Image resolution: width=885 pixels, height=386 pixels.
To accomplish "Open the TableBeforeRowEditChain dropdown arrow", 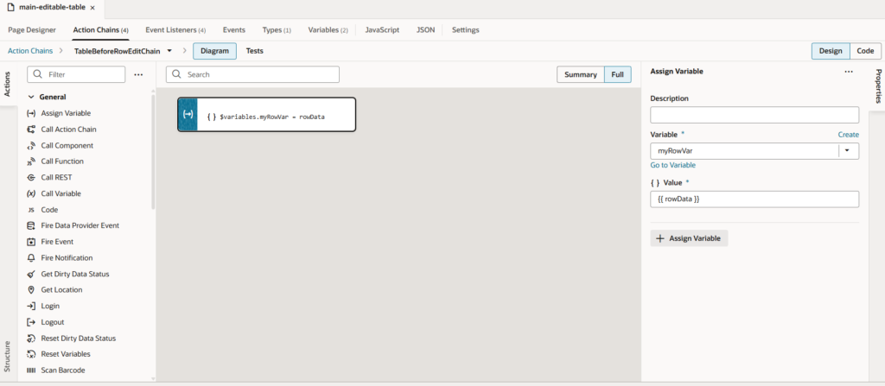I will 169,51.
